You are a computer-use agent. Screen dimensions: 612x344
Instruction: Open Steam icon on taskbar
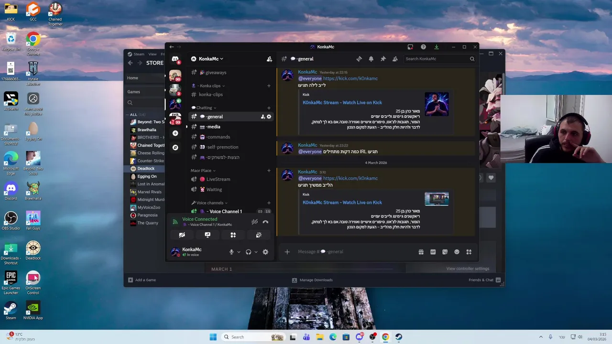[399, 337]
